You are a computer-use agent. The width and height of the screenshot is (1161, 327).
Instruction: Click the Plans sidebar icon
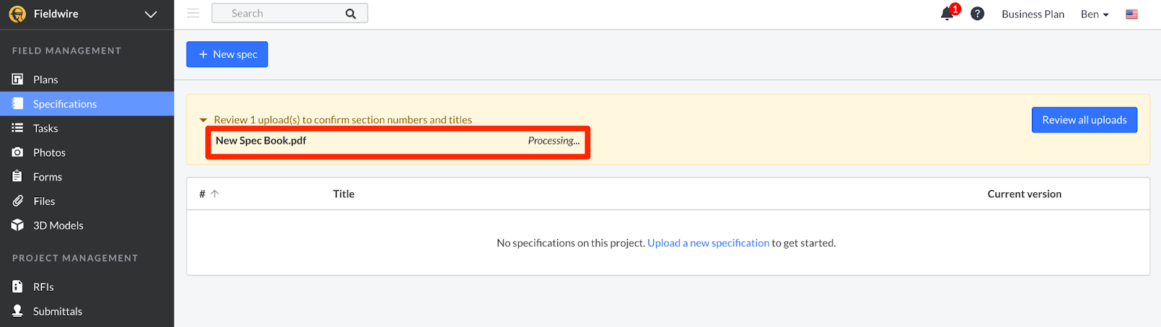click(17, 79)
